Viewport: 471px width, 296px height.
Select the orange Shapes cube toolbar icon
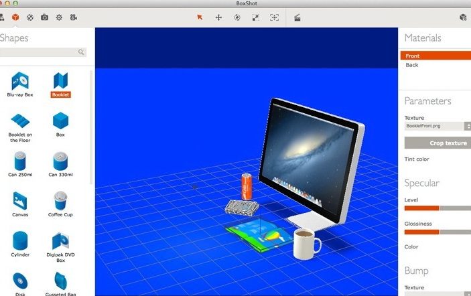[x=15, y=17]
